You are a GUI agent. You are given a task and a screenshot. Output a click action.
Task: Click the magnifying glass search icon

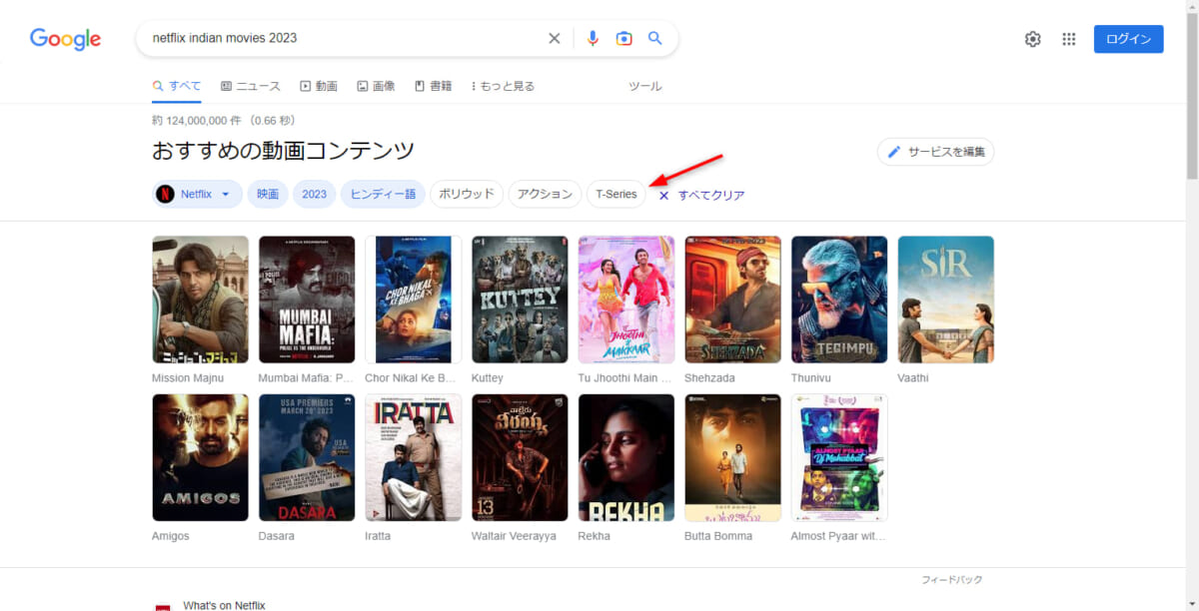click(655, 39)
